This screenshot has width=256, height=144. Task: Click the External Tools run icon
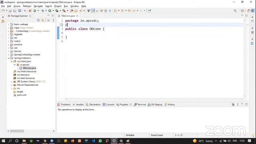64,11
